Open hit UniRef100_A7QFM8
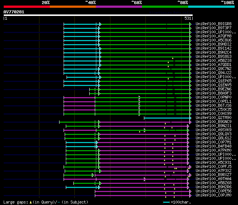 tap(213, 36)
